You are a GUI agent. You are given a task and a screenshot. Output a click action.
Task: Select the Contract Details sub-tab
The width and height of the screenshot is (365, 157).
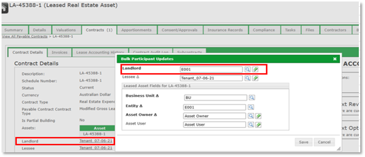coord(28,52)
